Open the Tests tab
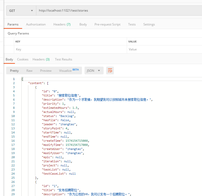The width and height of the screenshot is (202, 196). click(x=132, y=24)
